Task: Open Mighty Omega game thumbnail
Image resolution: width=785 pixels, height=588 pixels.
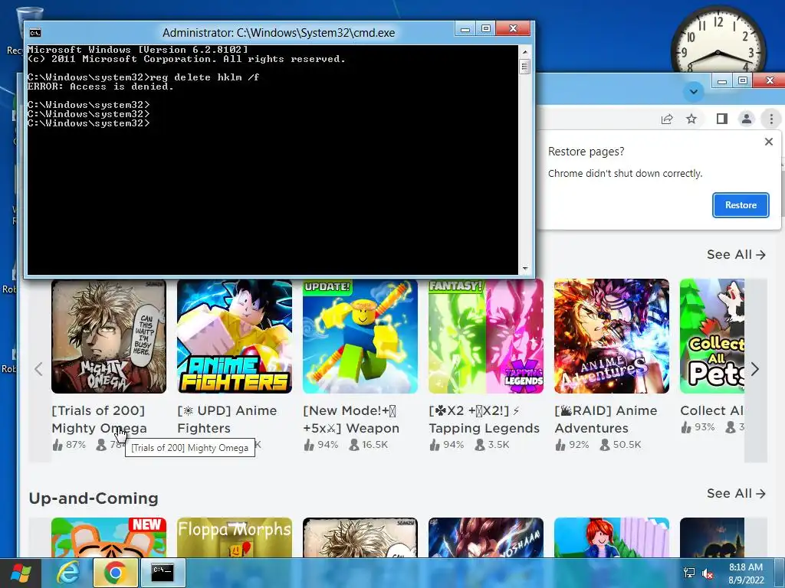Action: point(109,336)
